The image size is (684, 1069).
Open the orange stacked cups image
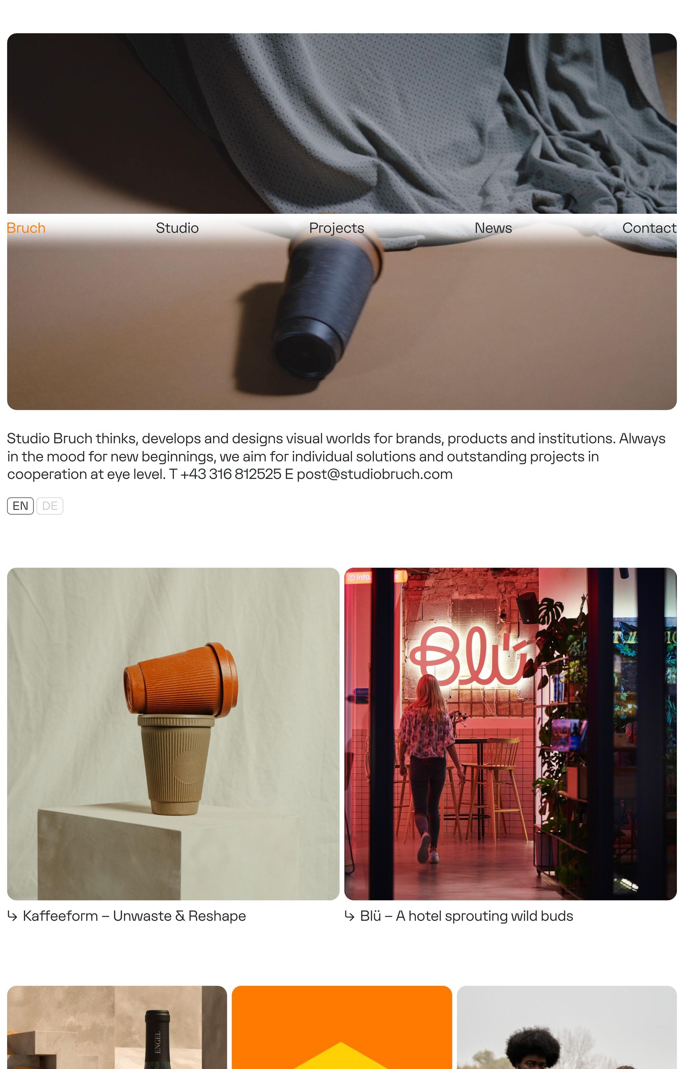(173, 734)
